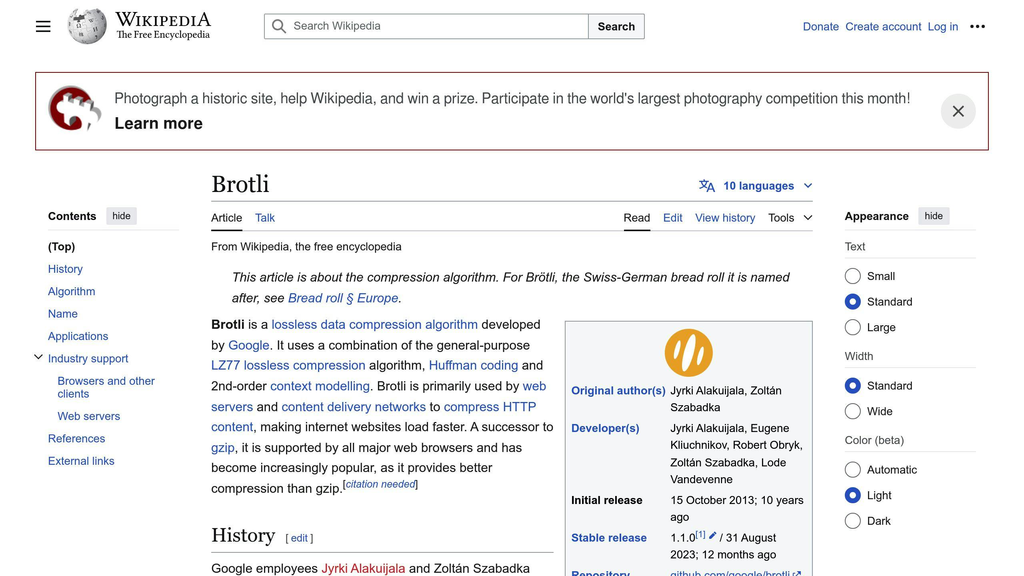The image size is (1024, 576).
Task: Dismiss the photography competition banner
Action: point(958,111)
